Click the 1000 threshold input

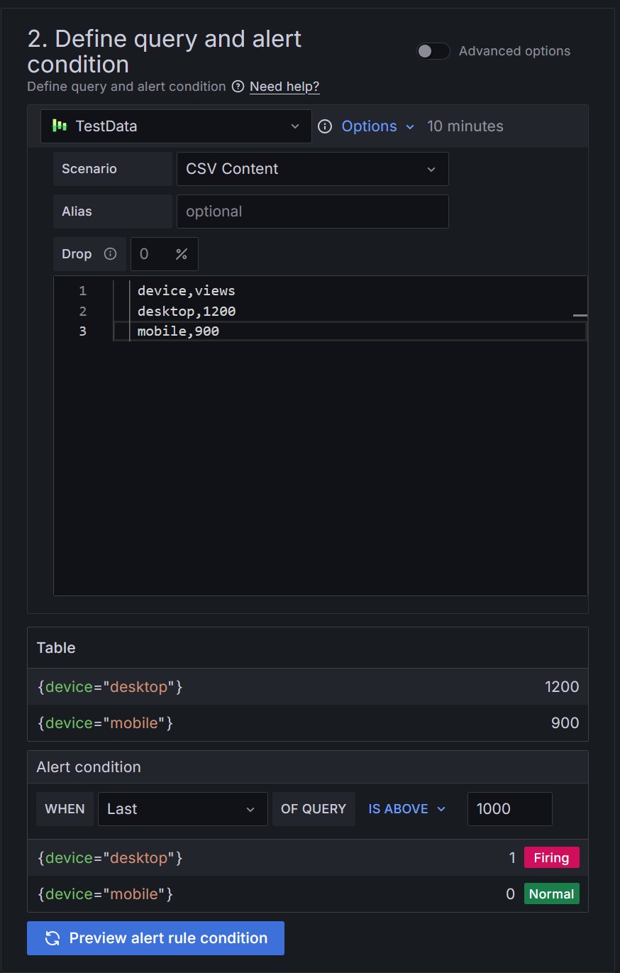[509, 808]
